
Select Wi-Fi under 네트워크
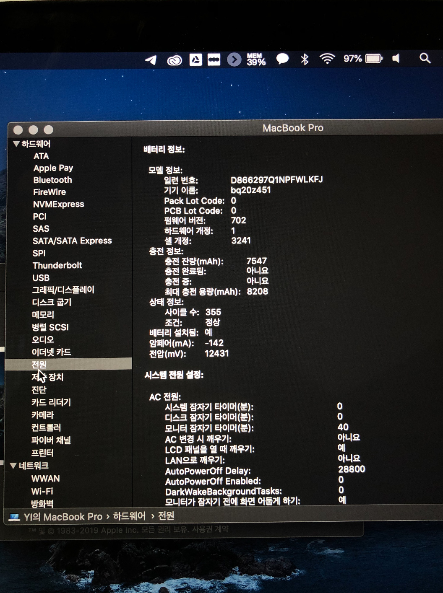click(42, 491)
